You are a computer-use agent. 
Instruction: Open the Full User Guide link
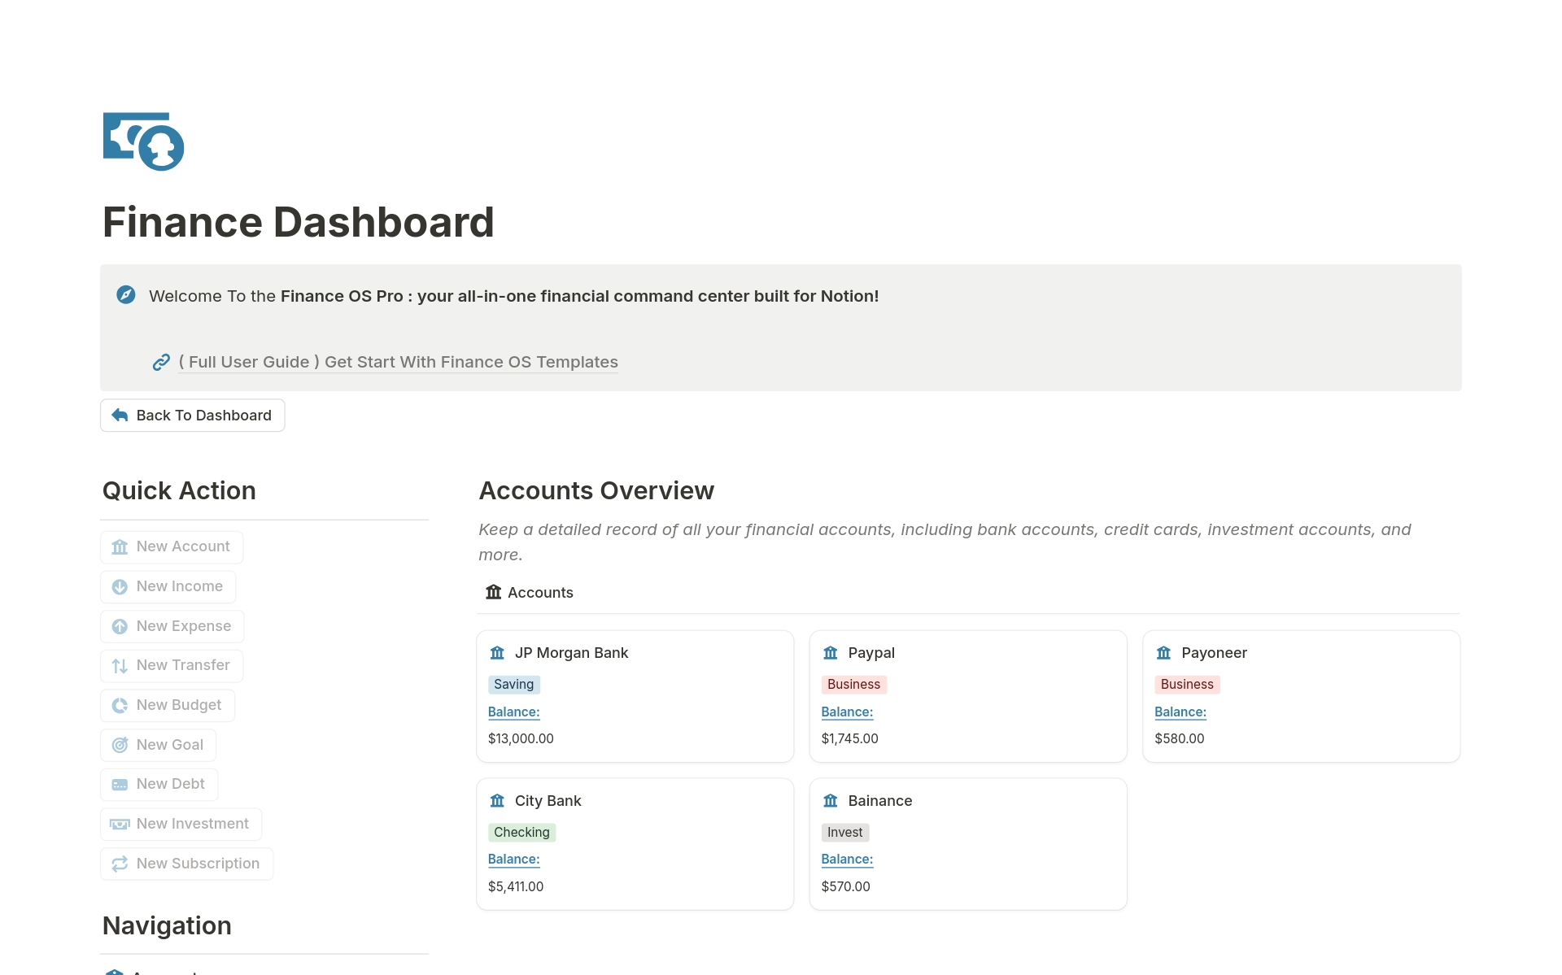click(398, 362)
